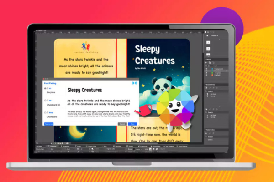Click the edit paragraph style sheet pencil

[210, 88]
